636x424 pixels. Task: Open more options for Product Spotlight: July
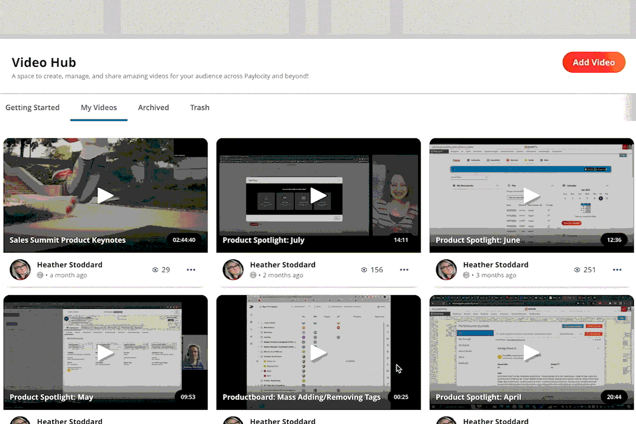[404, 270]
